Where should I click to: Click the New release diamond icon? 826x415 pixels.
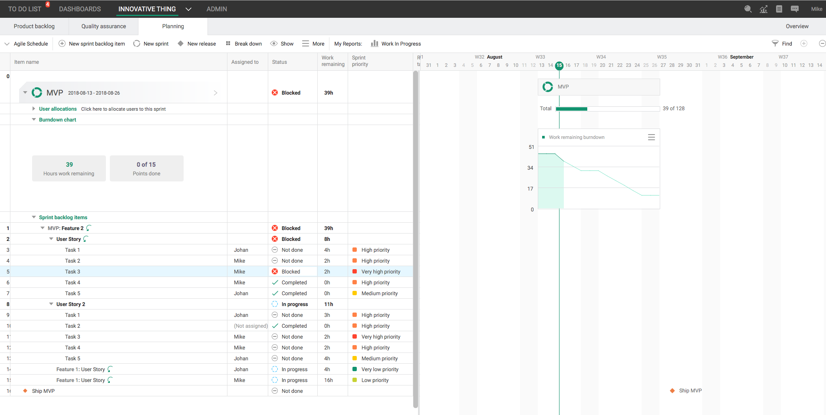(x=180, y=43)
